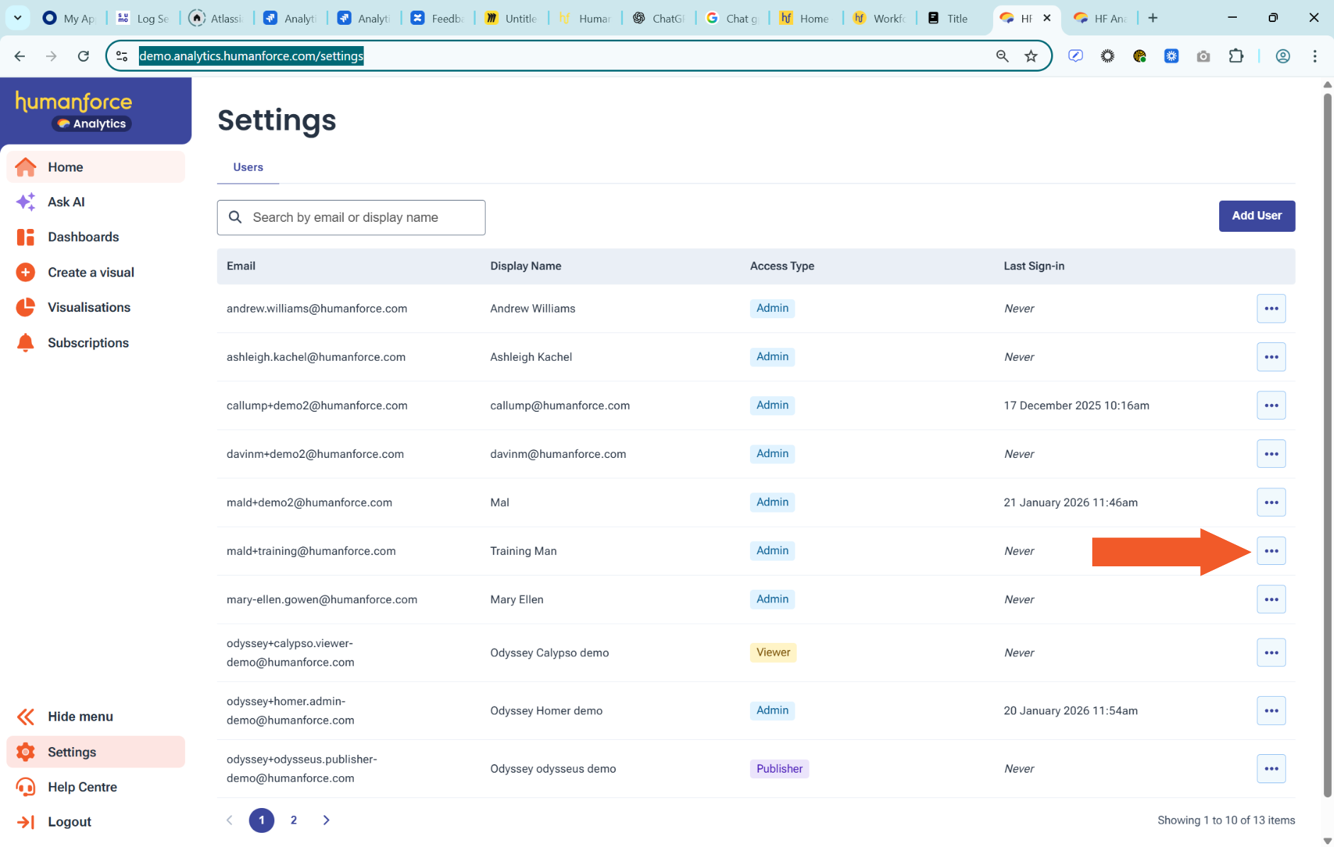Click the Dashboards sidebar icon
1334x847 pixels.
[26, 237]
